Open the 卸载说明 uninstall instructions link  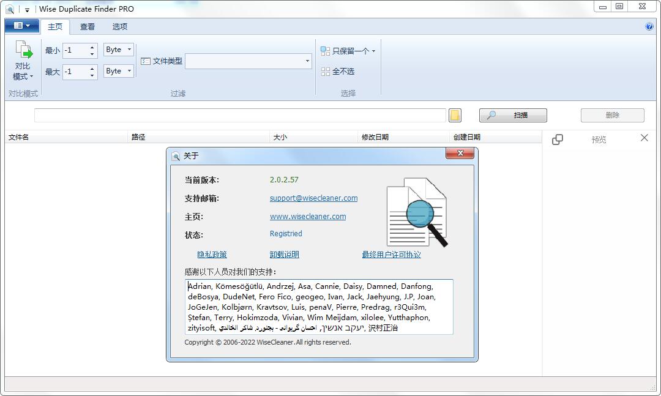tap(284, 254)
